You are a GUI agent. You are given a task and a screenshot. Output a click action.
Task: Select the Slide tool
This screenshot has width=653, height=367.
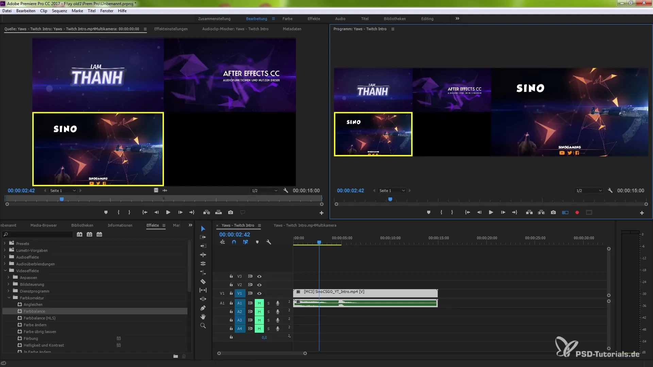(x=203, y=299)
